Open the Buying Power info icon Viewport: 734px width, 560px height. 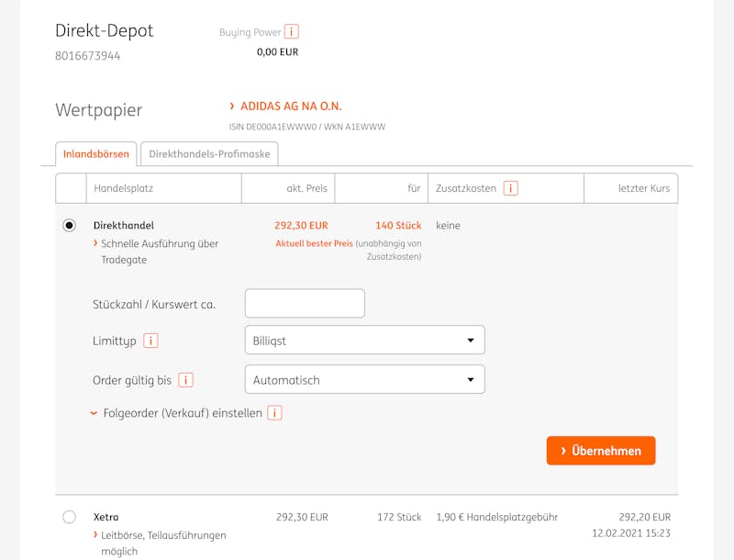click(291, 31)
